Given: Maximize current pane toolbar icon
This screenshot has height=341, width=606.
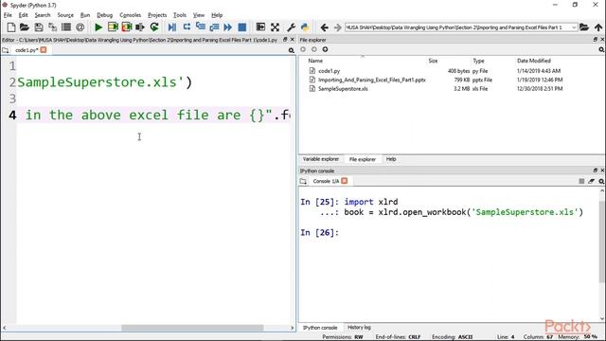Looking at the screenshot, I should 261,27.
